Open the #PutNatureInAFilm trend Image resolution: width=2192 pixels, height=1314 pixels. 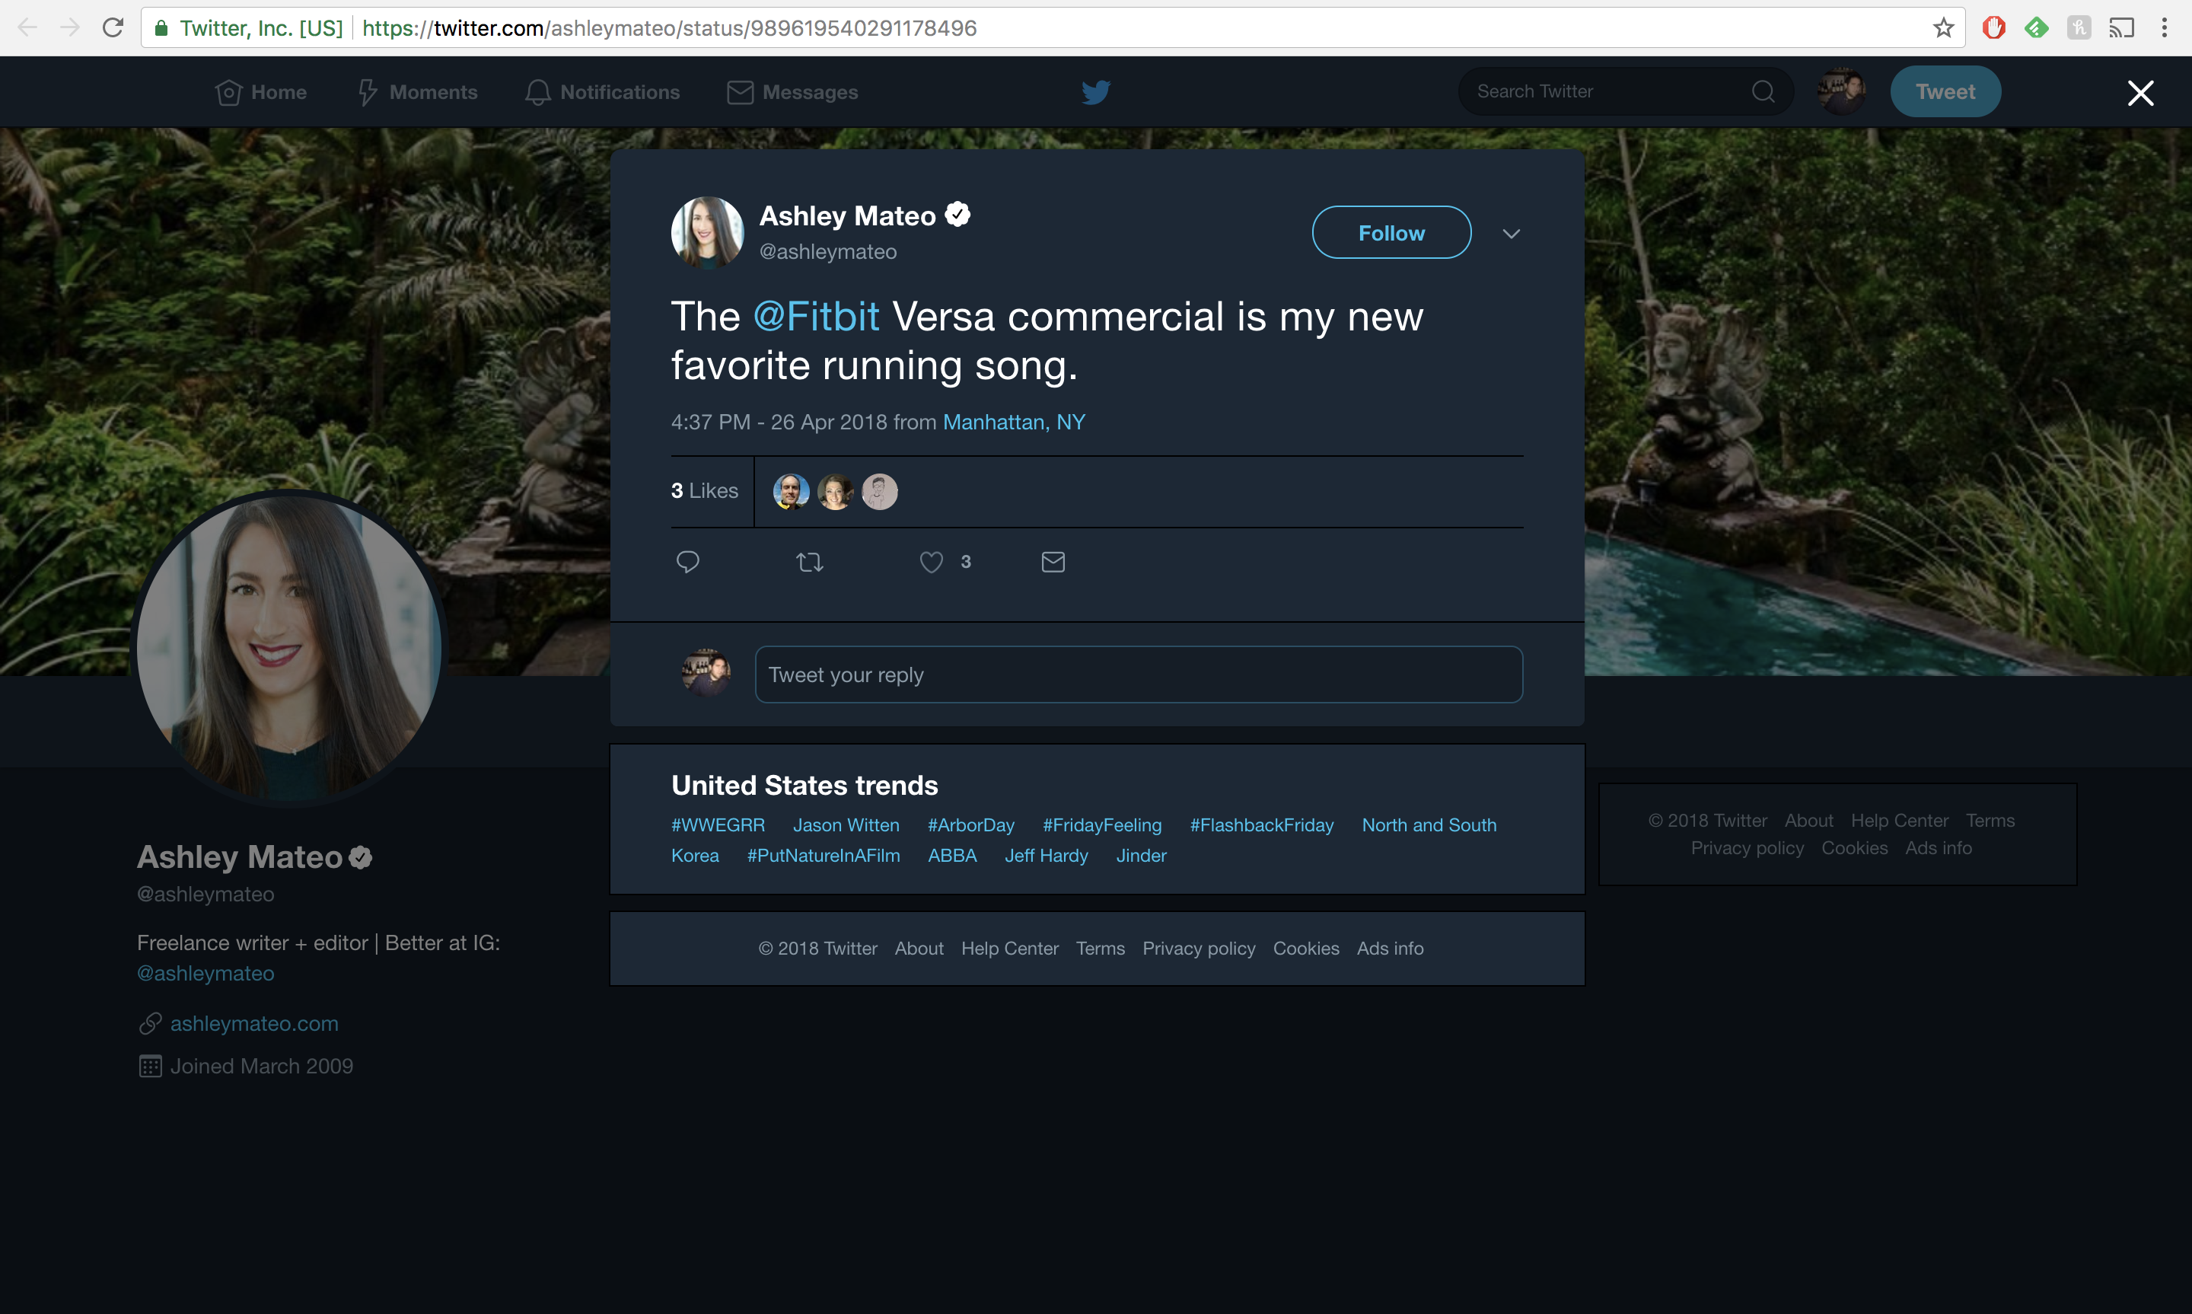point(823,856)
